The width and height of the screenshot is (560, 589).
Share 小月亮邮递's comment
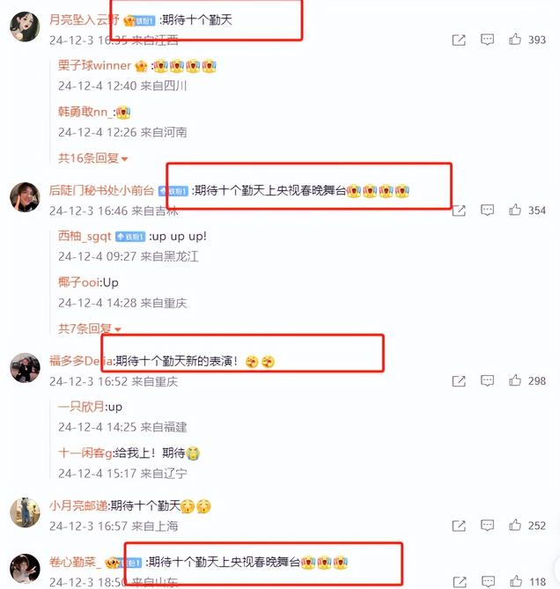tap(459, 526)
